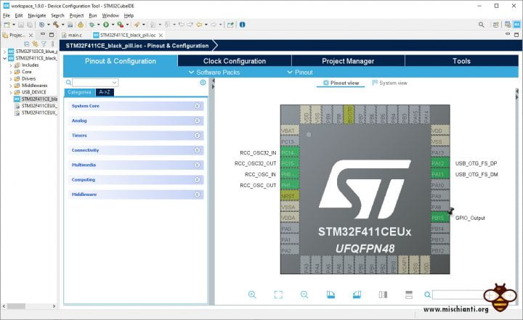Viewport: 523px width, 320px height.
Task: Click the PC14 RCC_OSC32_IN pin
Action: 290,152
